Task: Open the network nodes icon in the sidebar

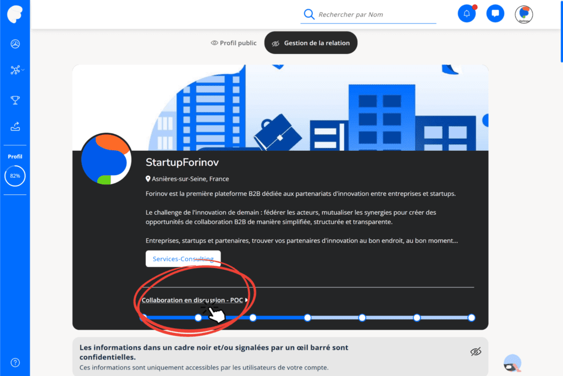Action: 15,70
